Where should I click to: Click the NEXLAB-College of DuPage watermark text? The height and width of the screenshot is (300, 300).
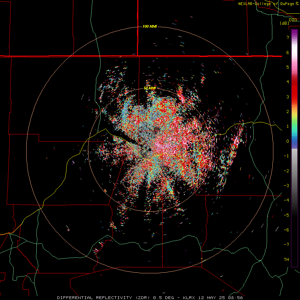268,4
